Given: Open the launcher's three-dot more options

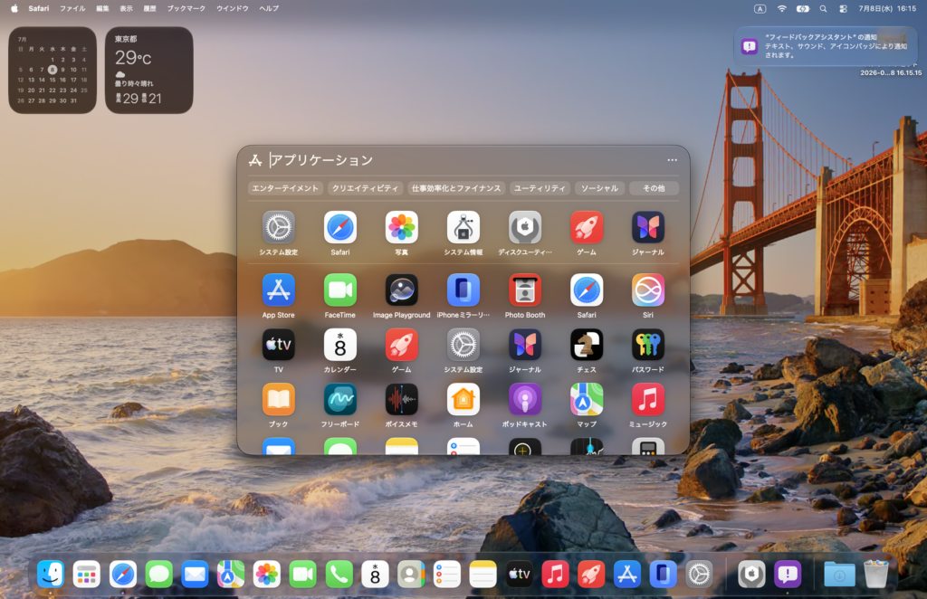Looking at the screenshot, I should pyautogui.click(x=673, y=160).
